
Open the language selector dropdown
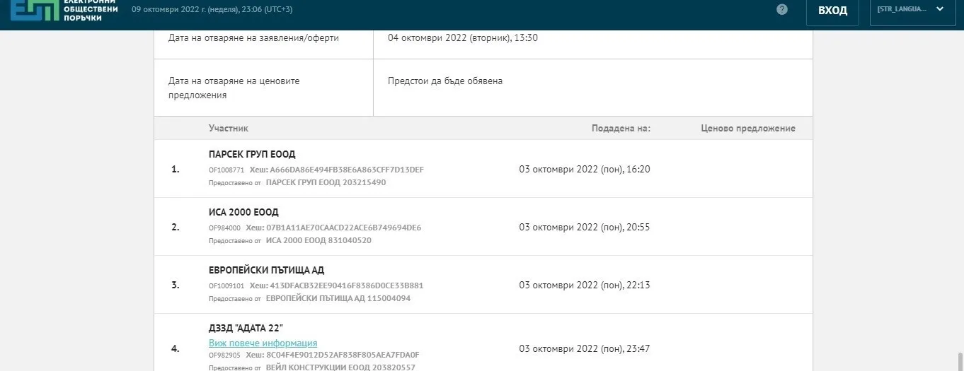click(x=912, y=11)
